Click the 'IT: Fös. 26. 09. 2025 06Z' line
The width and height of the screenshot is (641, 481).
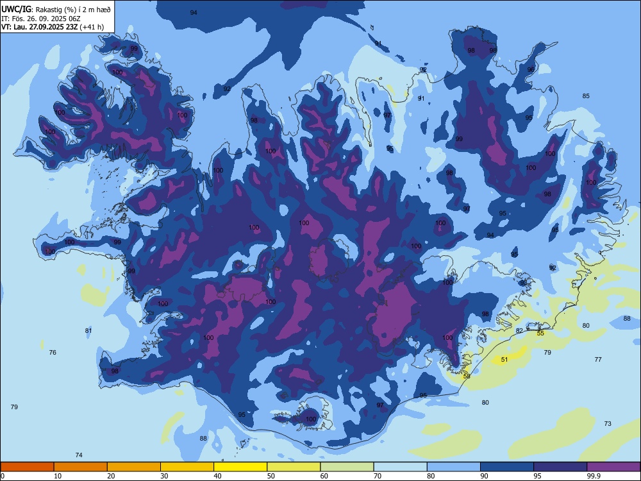coord(40,19)
